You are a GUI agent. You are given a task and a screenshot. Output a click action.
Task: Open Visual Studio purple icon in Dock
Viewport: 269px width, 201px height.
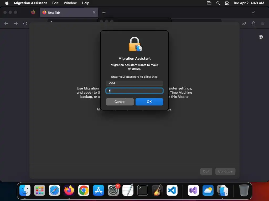[193, 190]
